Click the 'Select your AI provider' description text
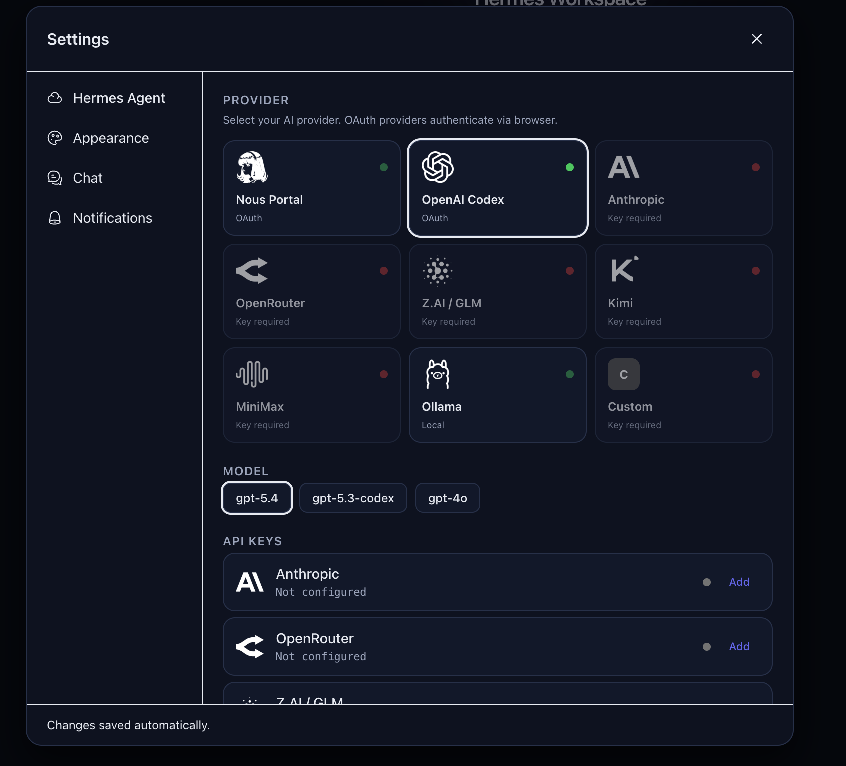The height and width of the screenshot is (766, 846). pos(390,120)
